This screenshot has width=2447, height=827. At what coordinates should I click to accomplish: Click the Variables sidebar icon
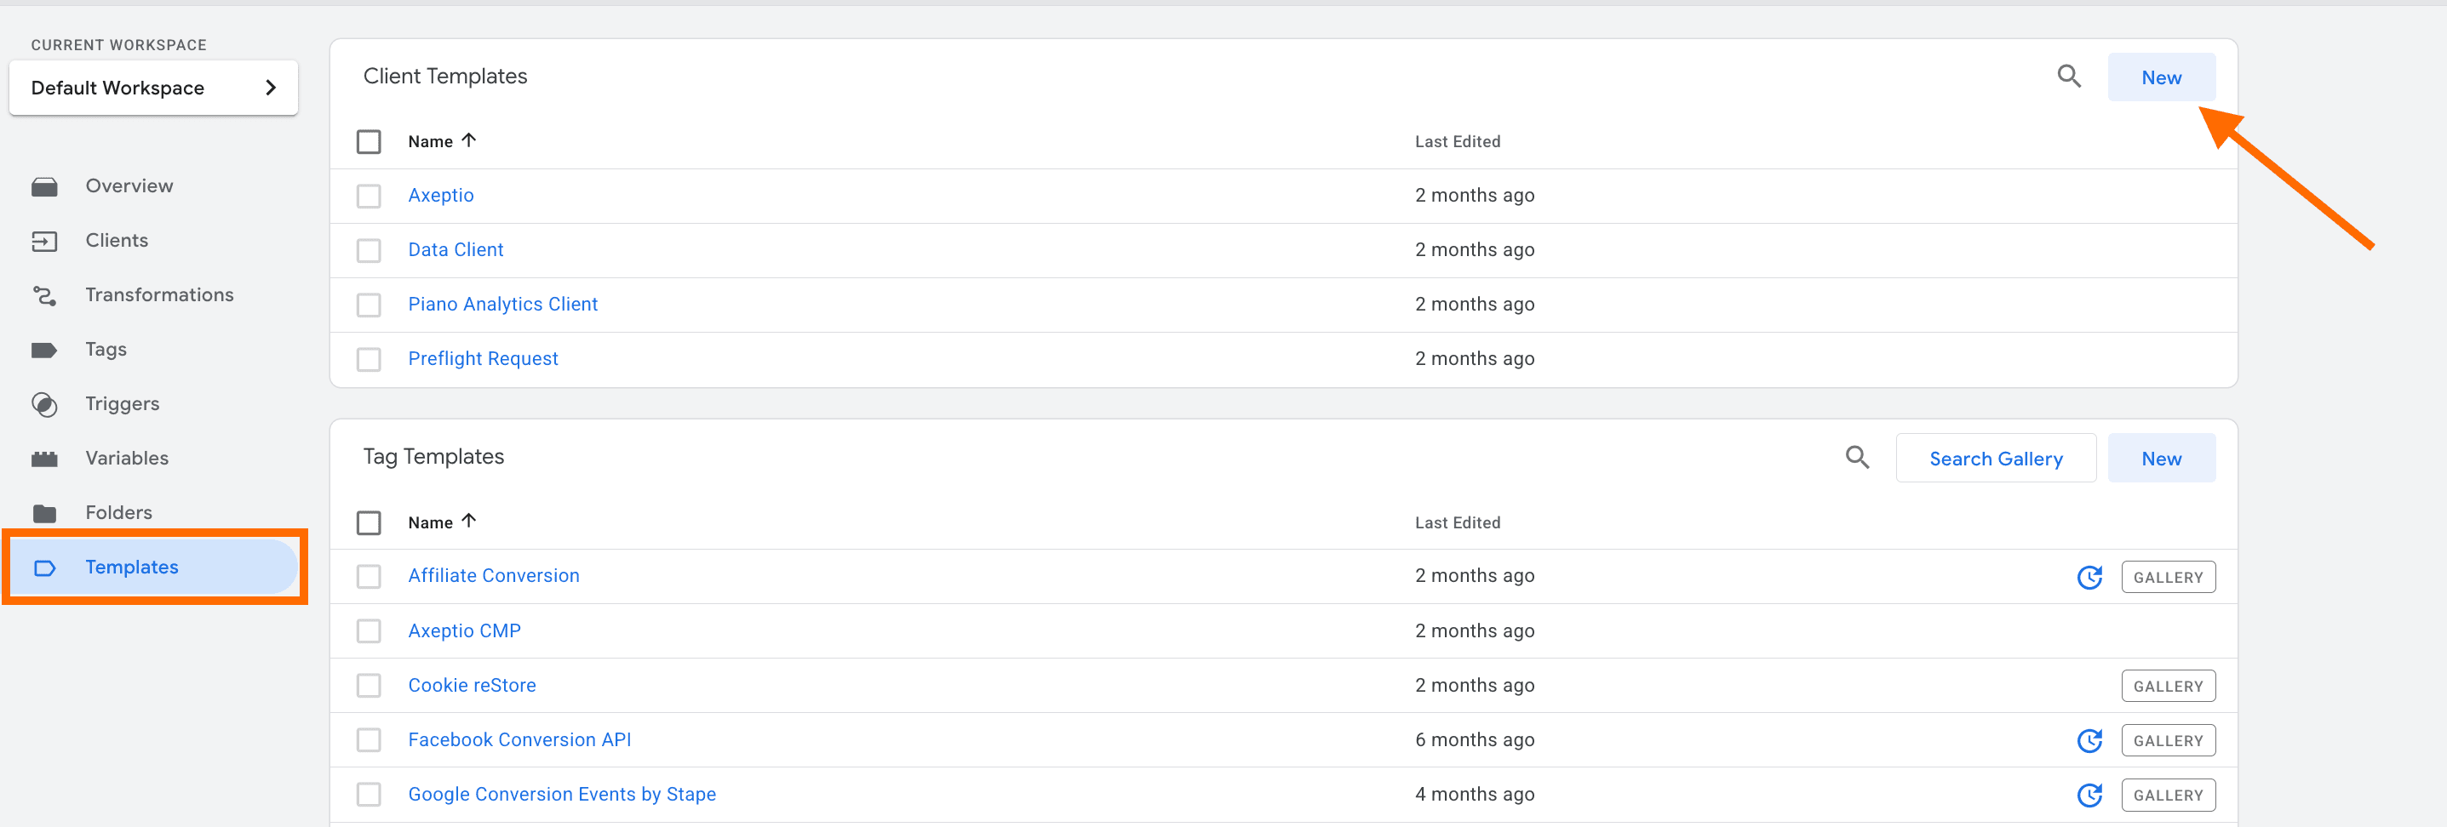(46, 458)
